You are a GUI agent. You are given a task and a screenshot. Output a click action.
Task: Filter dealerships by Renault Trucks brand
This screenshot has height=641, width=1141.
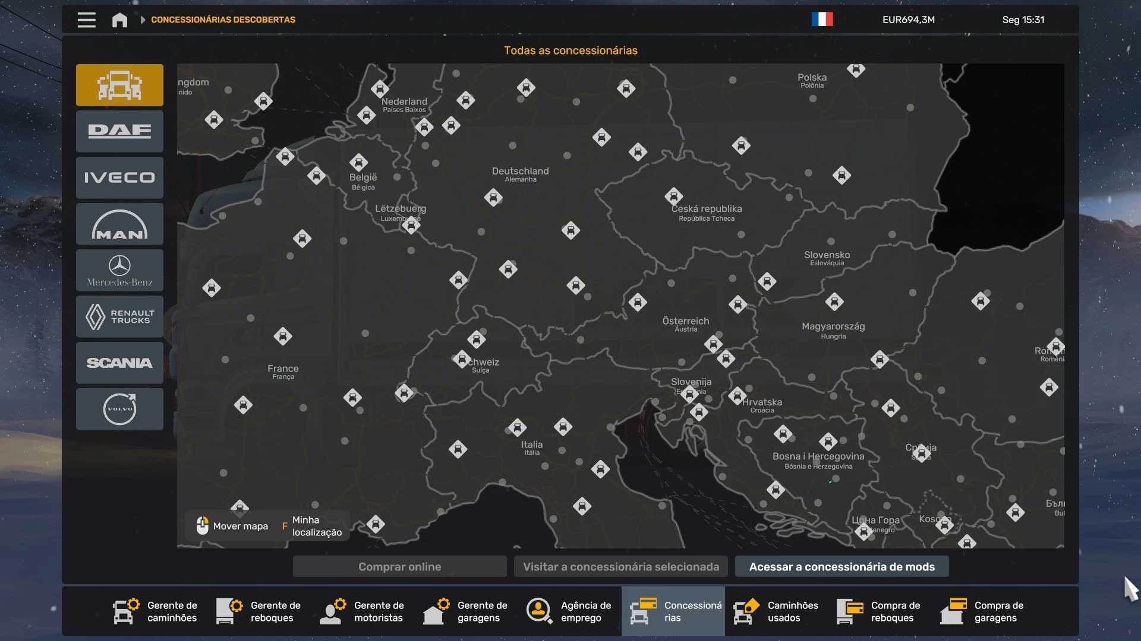tap(119, 317)
